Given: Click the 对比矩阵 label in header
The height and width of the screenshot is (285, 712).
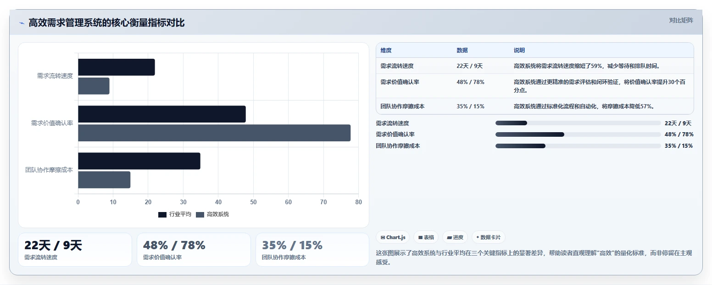Looking at the screenshot, I should (x=681, y=20).
